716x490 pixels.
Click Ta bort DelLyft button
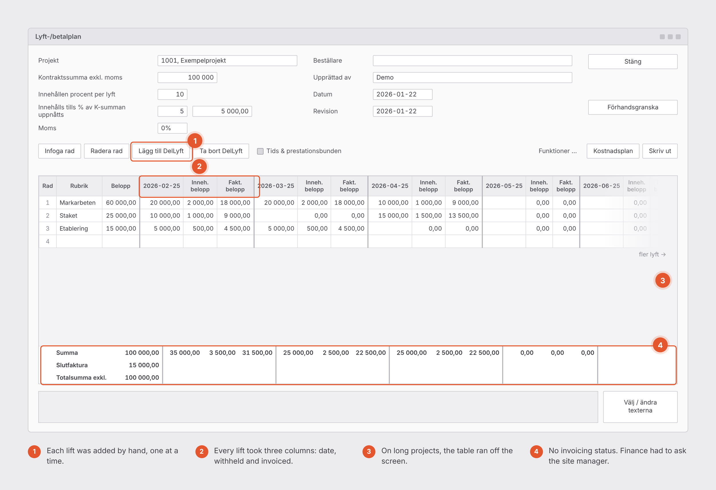pos(221,151)
